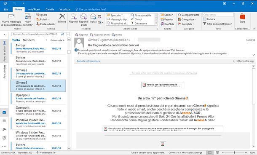Open the Regole dropdown

coord(167,19)
